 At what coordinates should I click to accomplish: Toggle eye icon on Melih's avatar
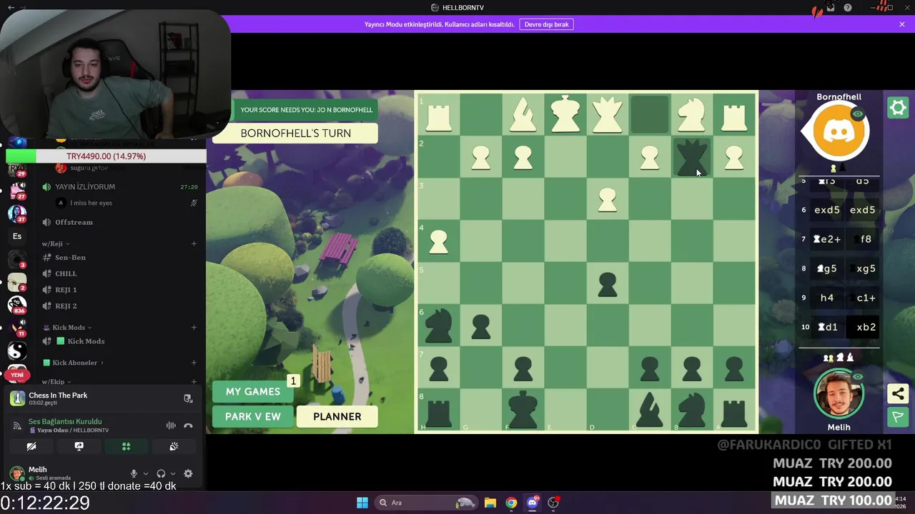click(x=858, y=377)
